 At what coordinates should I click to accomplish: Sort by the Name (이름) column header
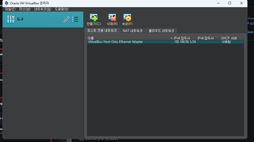pyautogui.click(x=130, y=38)
